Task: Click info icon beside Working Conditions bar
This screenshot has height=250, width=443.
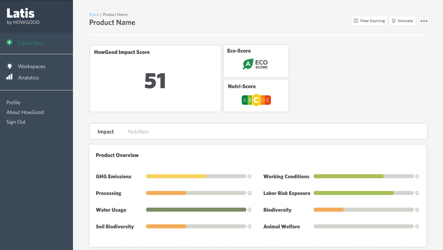Action: (417, 176)
